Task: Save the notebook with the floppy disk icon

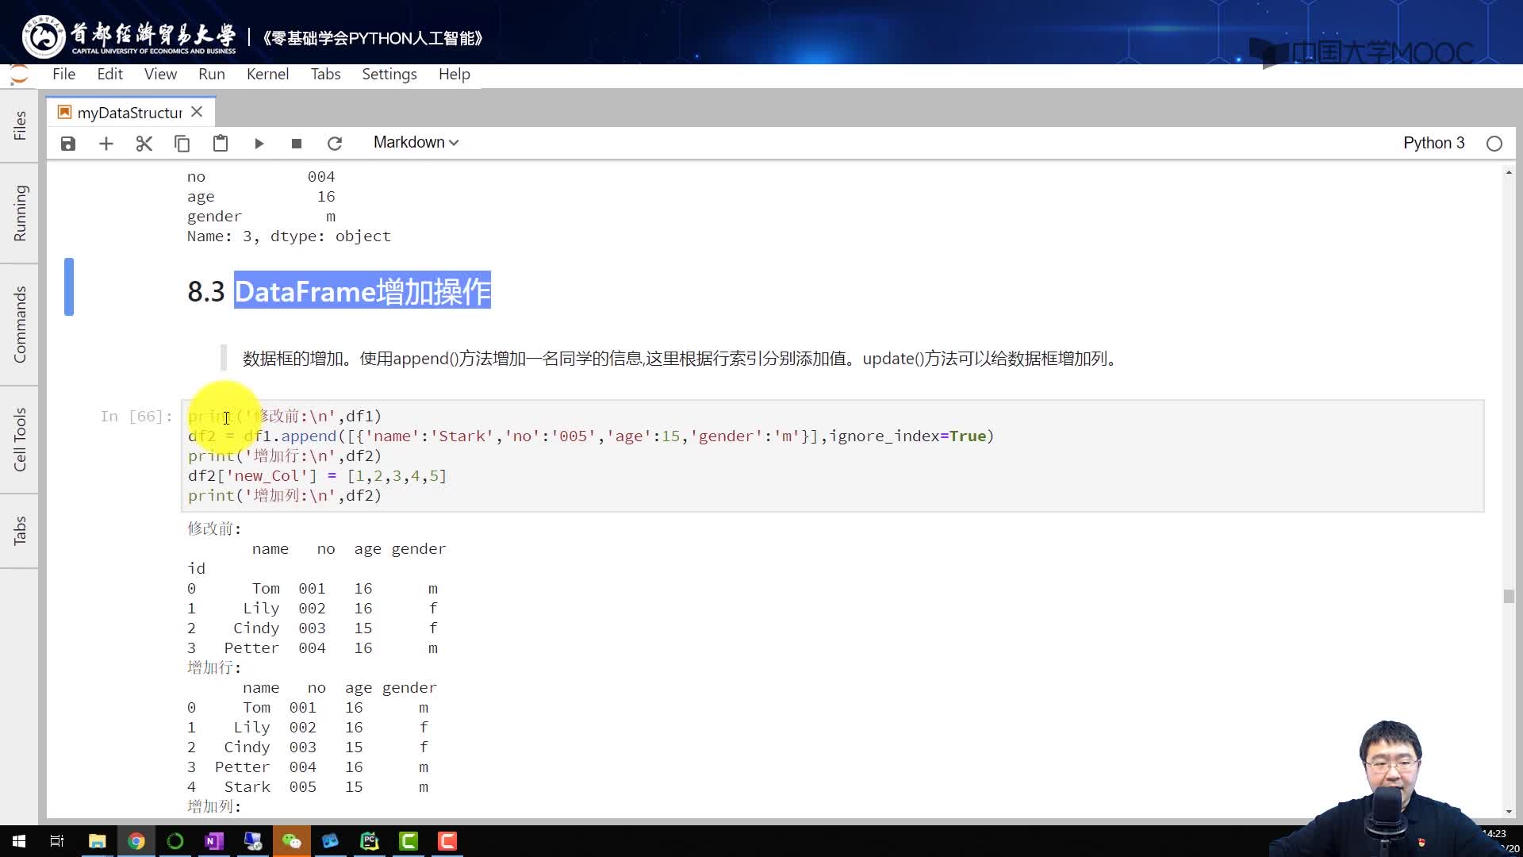Action: (68, 144)
